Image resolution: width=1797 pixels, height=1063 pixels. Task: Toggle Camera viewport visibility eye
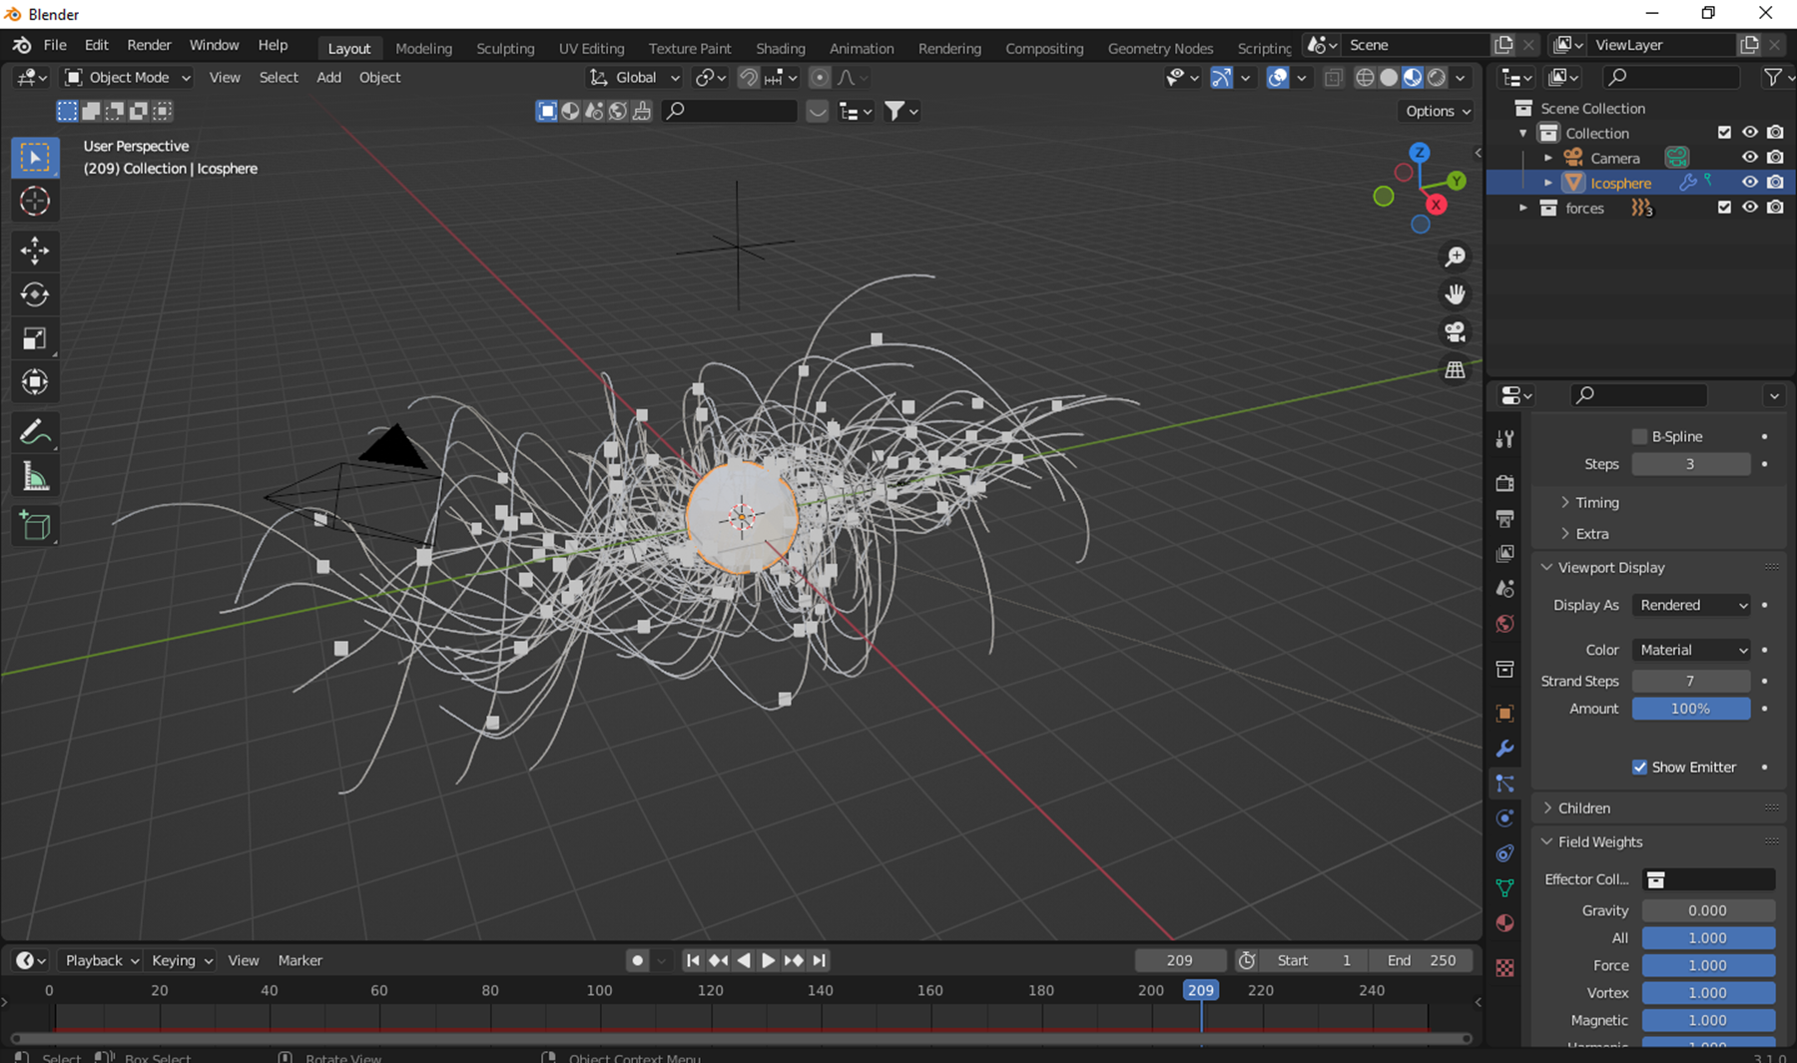1749,158
